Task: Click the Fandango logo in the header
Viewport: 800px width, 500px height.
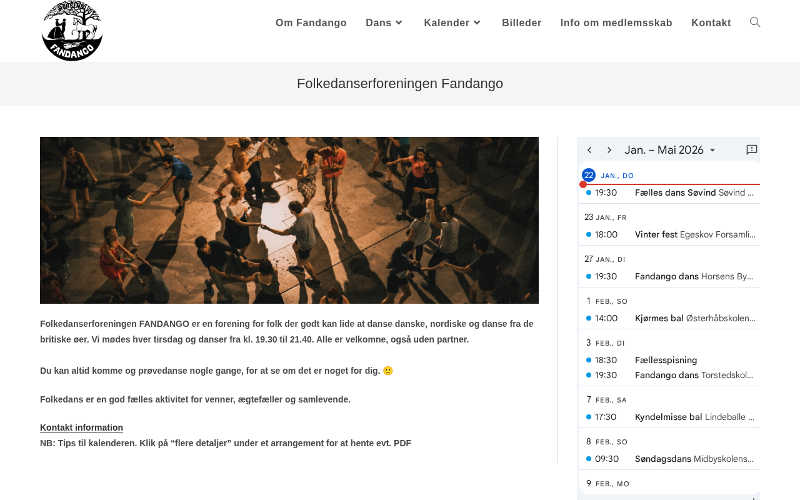Action: point(72,31)
